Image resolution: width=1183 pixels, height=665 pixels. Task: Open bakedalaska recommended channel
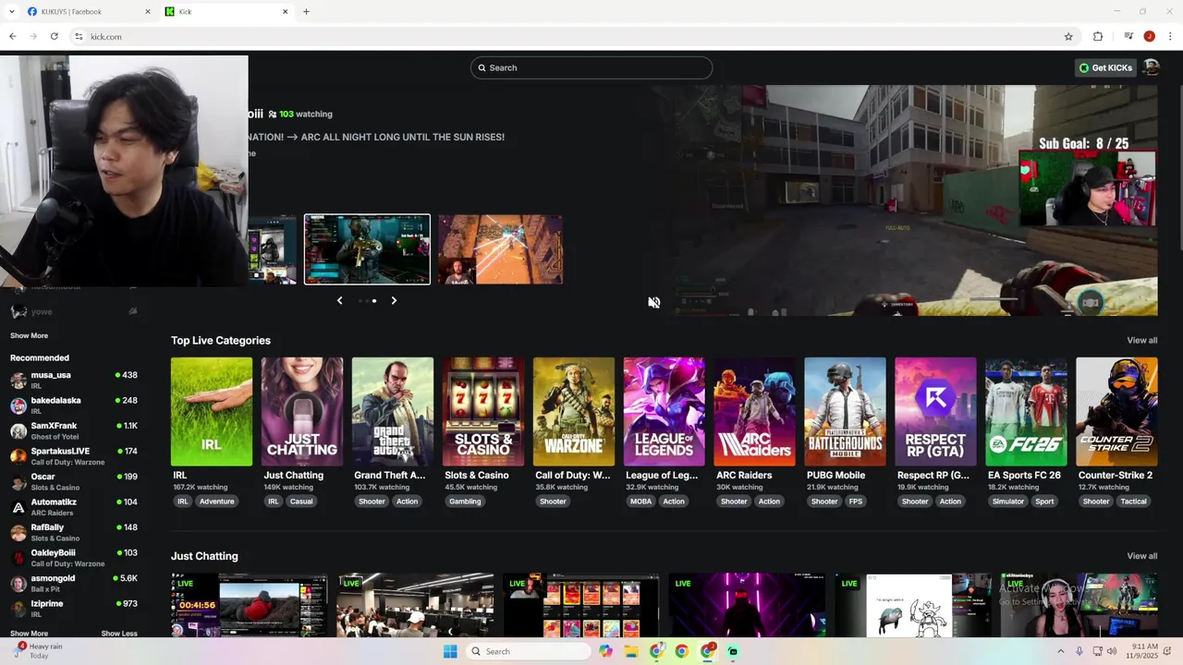[x=74, y=405]
